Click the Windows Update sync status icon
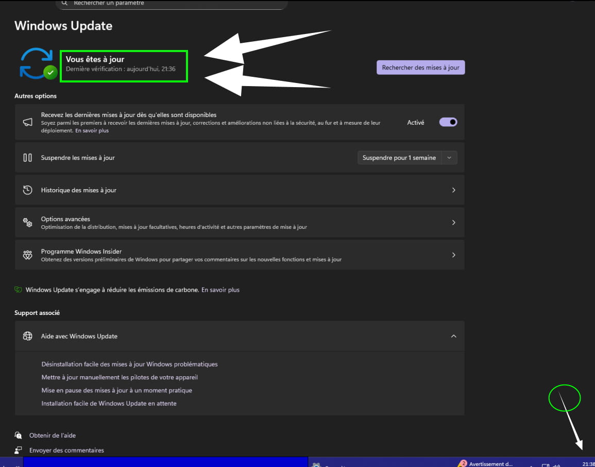This screenshot has height=467, width=595. tap(38, 64)
